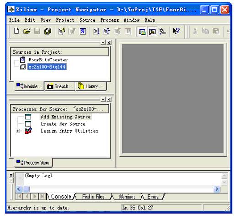Viewport: 238px width, 216px height.
Task: Click the blue S toolbar icon
Action: coord(83,32)
